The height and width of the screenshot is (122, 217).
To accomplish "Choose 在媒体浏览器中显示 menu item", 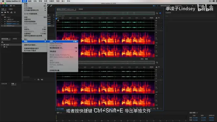I will point(35,48).
